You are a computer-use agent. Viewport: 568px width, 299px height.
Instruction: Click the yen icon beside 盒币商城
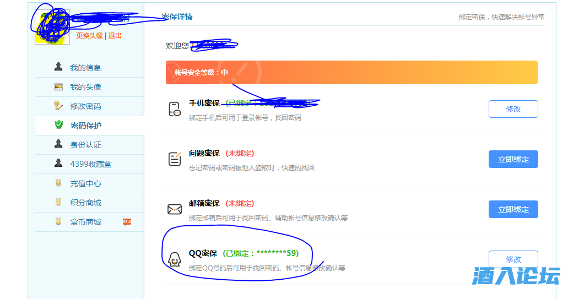[x=58, y=221]
